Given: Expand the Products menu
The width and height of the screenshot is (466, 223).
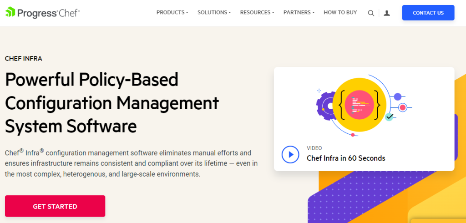Looking at the screenshot, I should click(x=172, y=12).
